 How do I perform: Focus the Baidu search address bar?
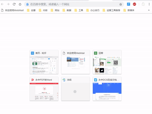pos(74,4)
